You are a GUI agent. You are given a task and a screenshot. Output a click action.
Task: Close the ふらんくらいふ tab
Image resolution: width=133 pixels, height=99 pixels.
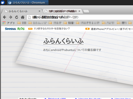[39, 11]
